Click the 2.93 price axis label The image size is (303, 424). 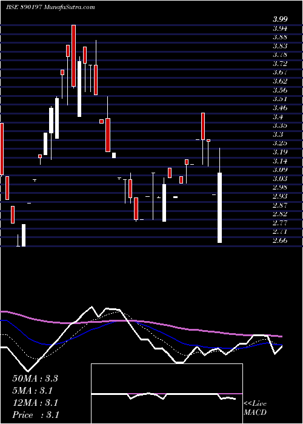tap(280, 196)
